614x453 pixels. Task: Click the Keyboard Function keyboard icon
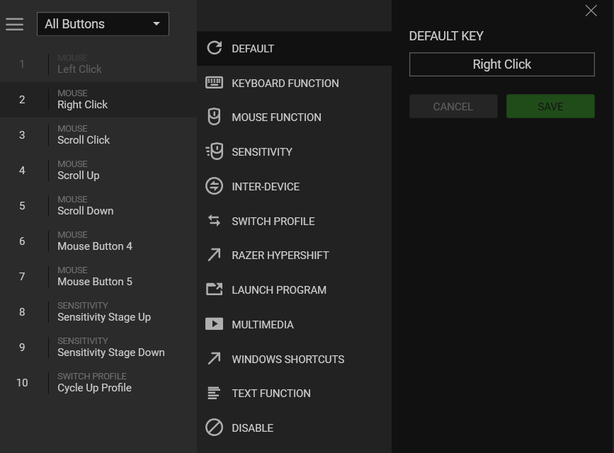(214, 83)
